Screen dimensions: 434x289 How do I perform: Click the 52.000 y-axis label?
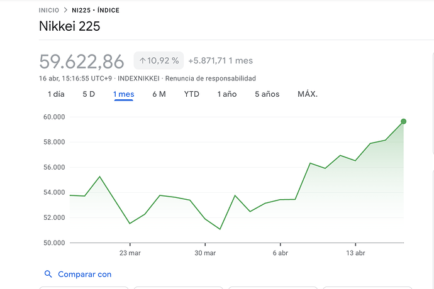[54, 217]
